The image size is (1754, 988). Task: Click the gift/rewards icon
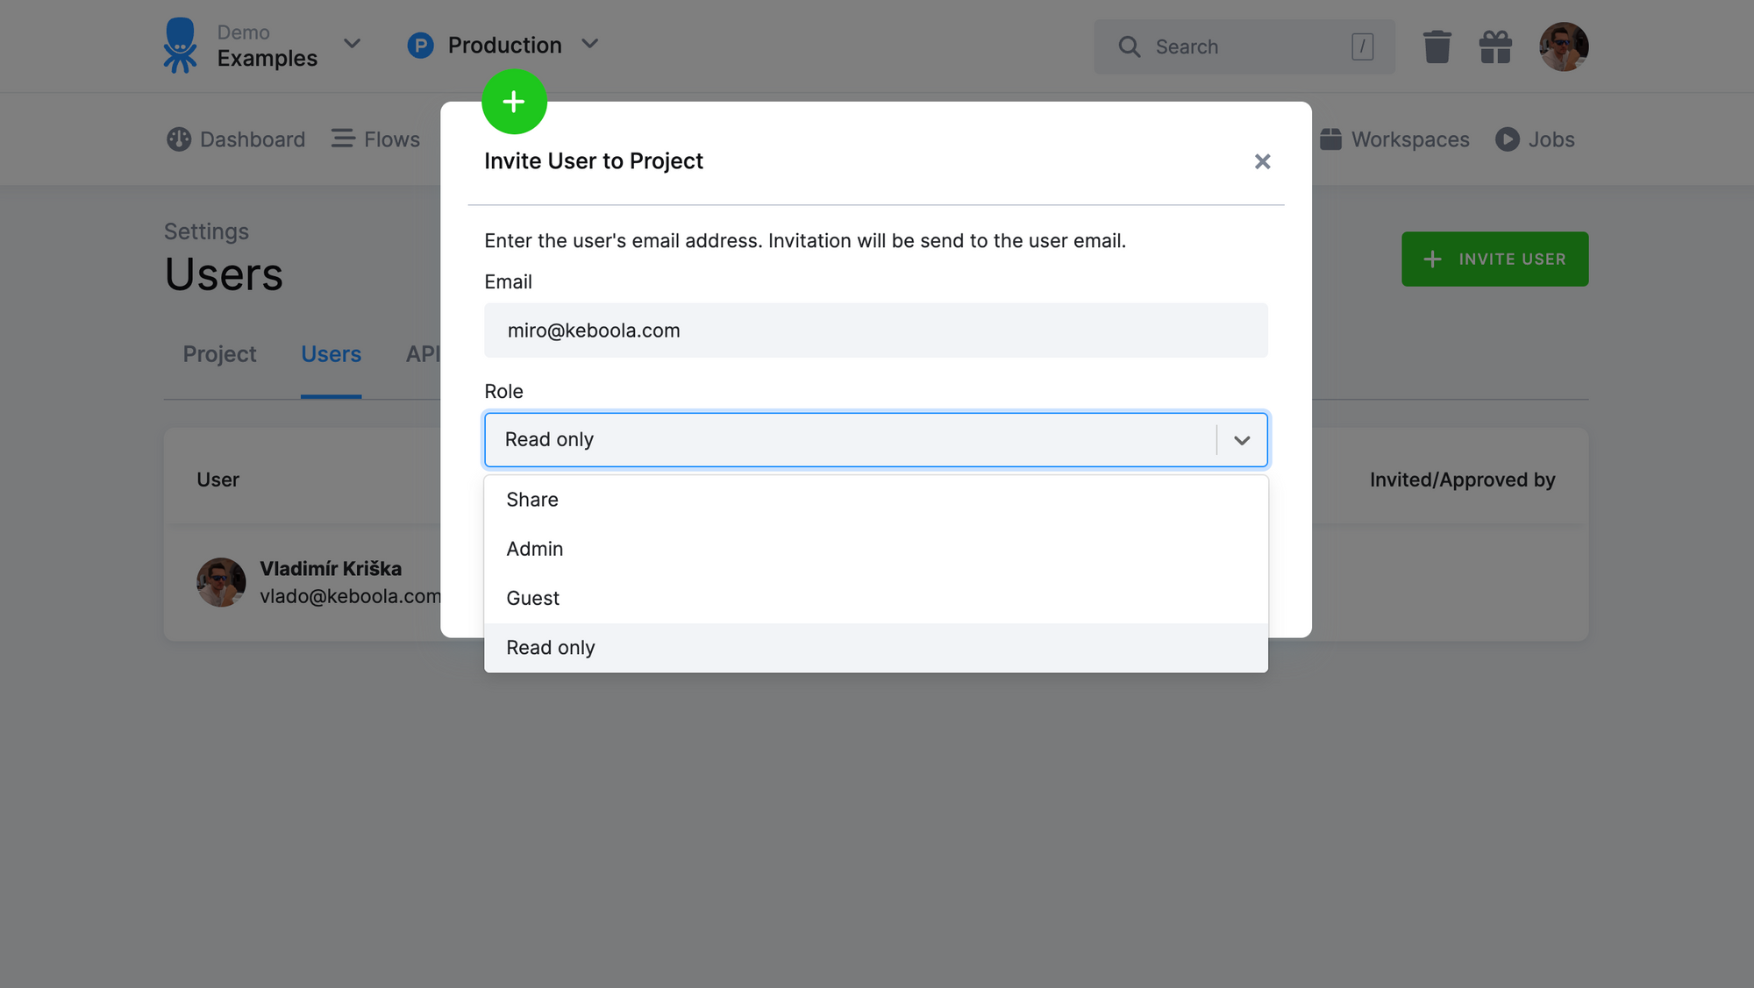(x=1495, y=46)
